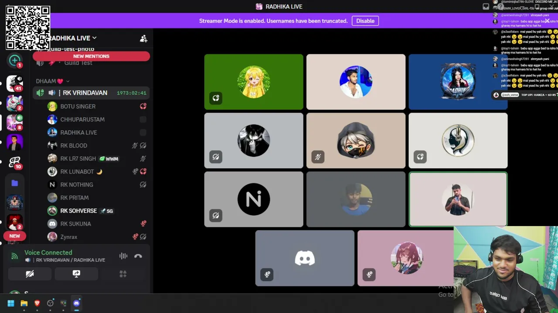Select user RK NOTHING in voice list
The width and height of the screenshot is (558, 313).
pos(96,185)
